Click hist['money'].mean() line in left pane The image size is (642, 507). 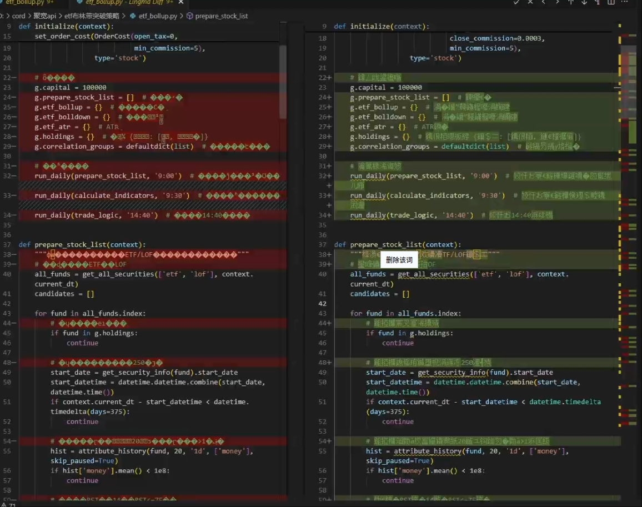click(x=110, y=470)
